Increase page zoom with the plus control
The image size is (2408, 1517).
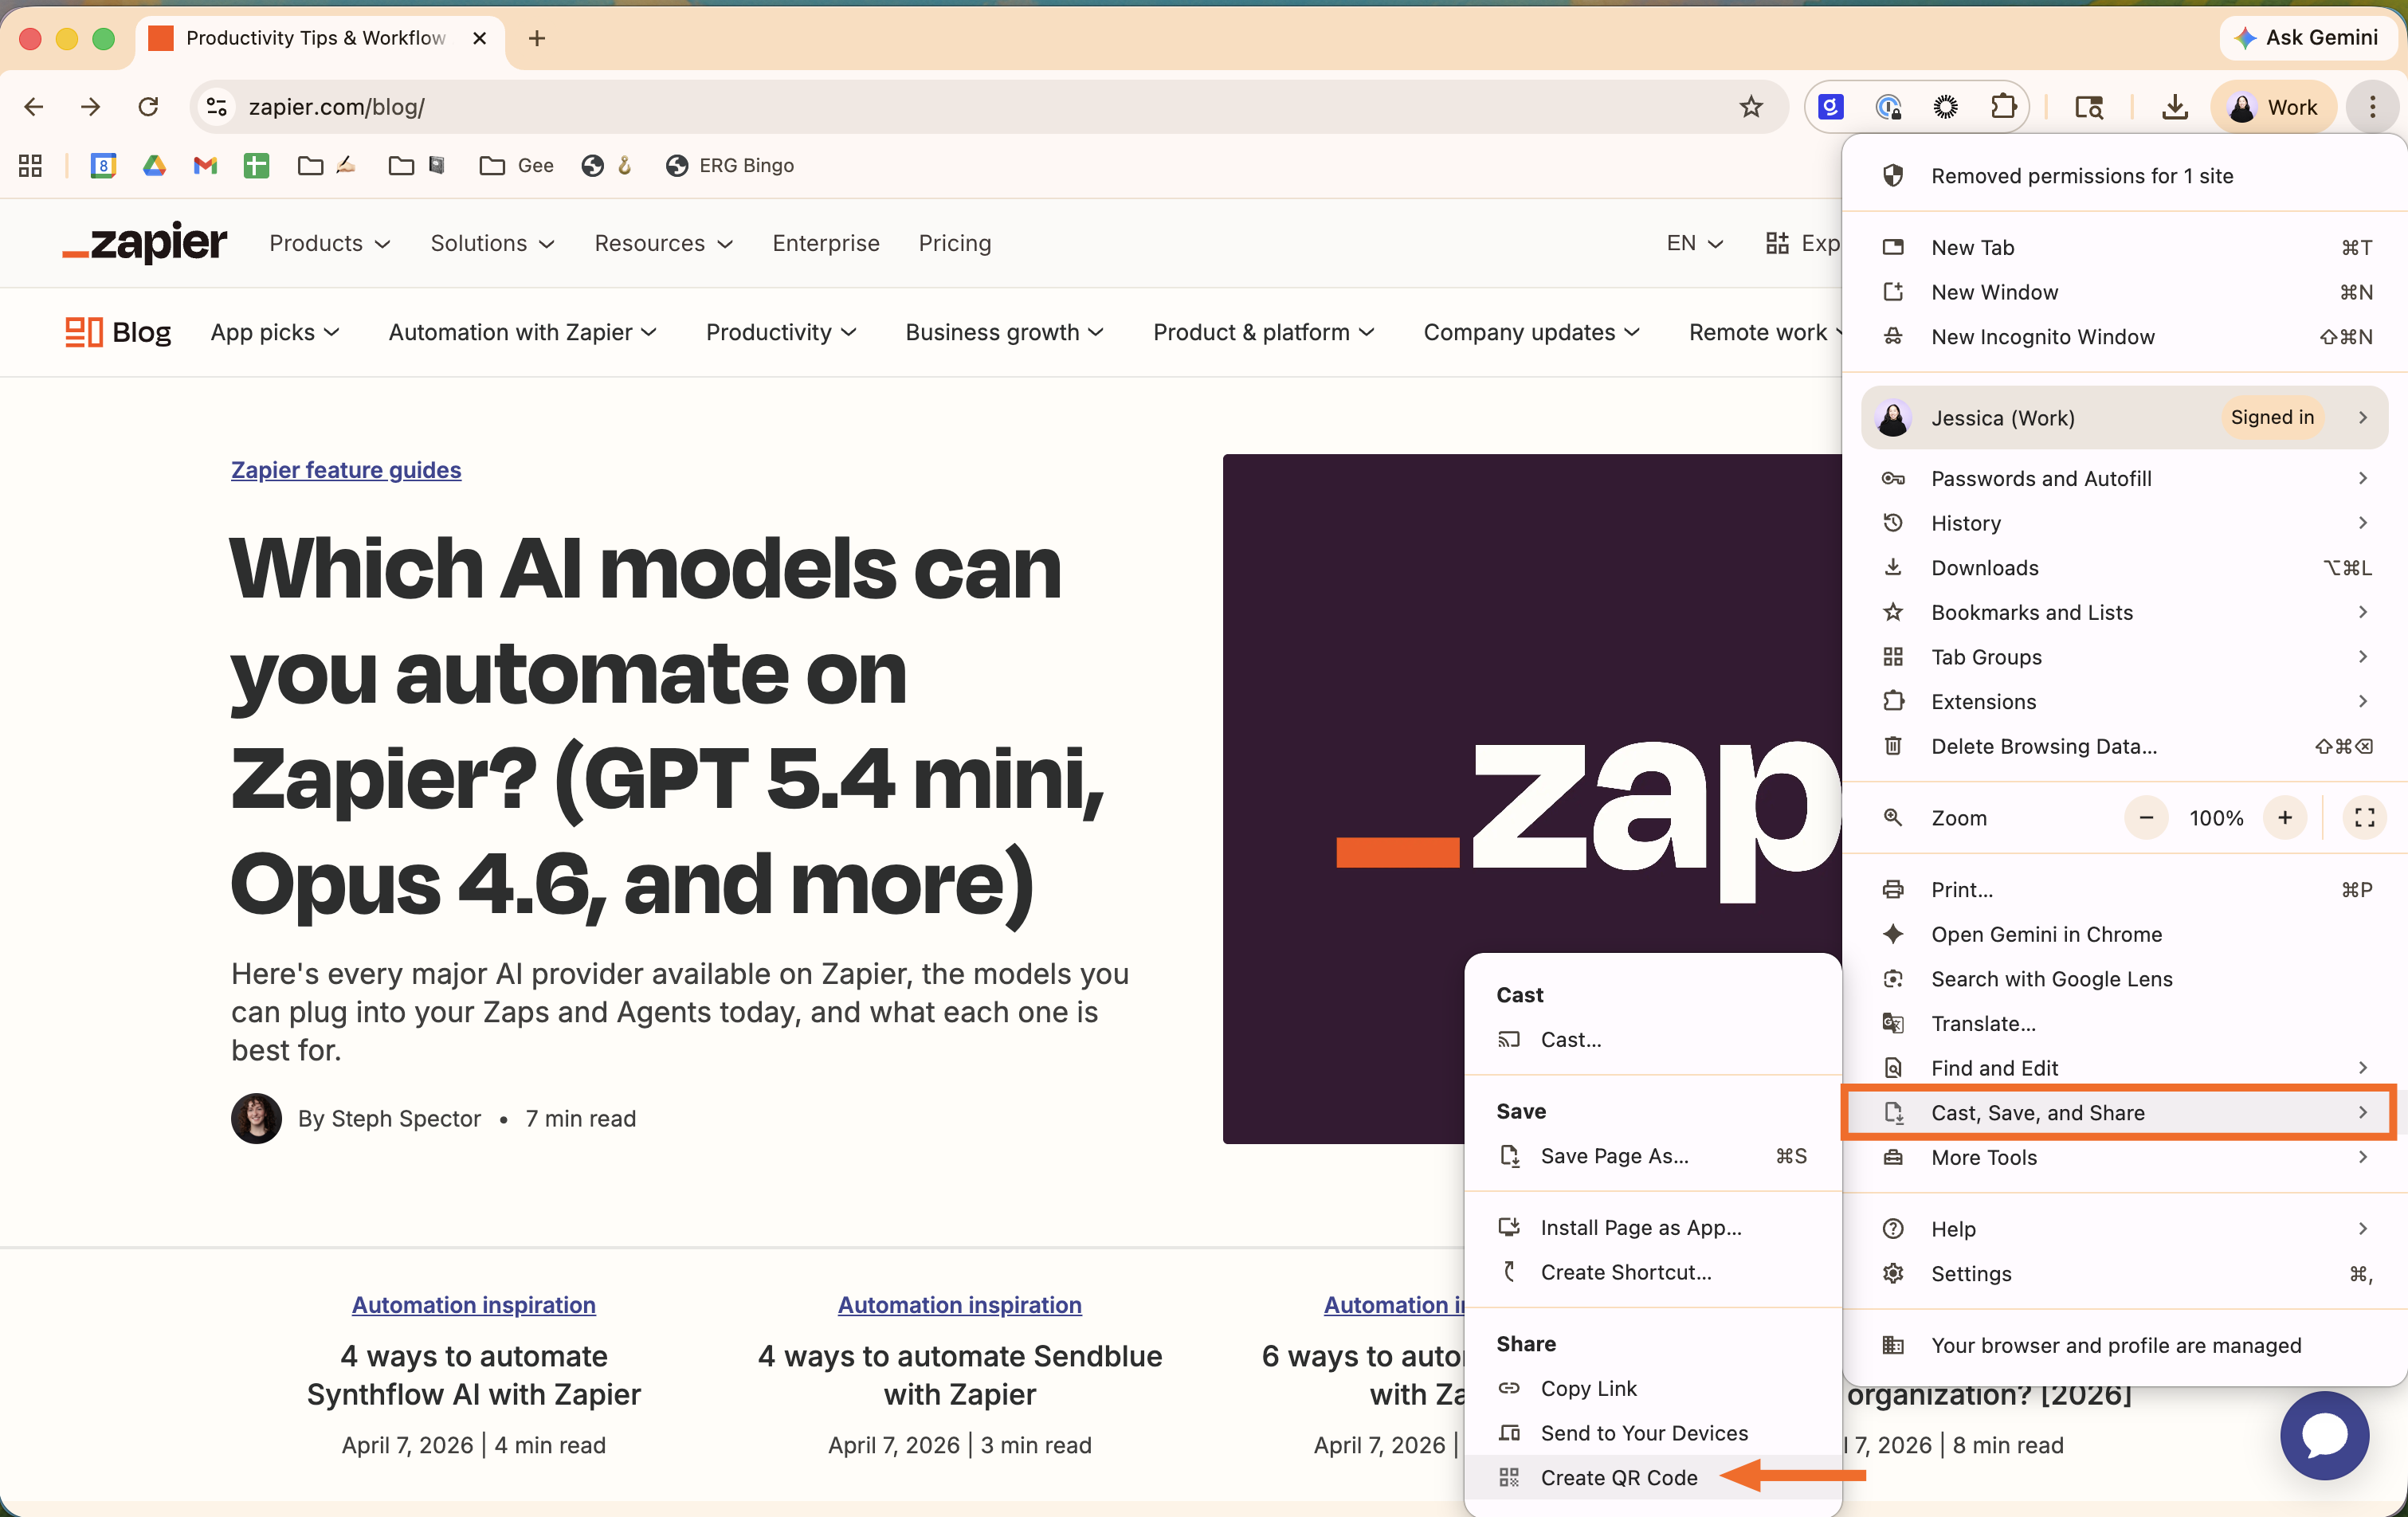(2285, 817)
